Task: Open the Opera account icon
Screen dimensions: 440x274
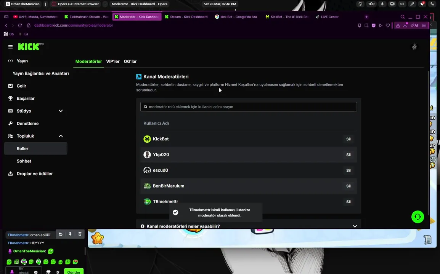Action: pos(398,25)
